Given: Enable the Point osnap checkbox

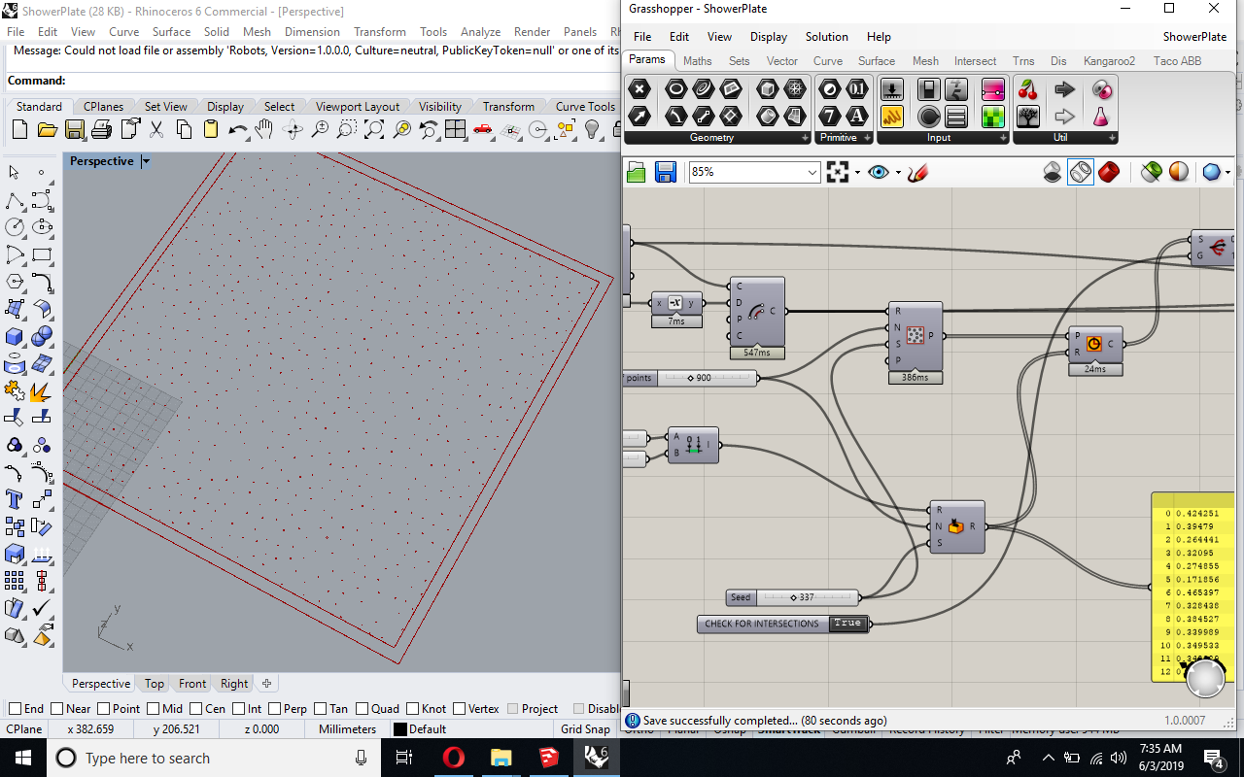Looking at the screenshot, I should point(104,709).
